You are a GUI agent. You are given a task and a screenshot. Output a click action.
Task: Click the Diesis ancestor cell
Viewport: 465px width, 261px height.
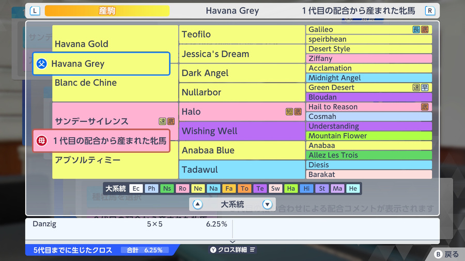(x=369, y=165)
